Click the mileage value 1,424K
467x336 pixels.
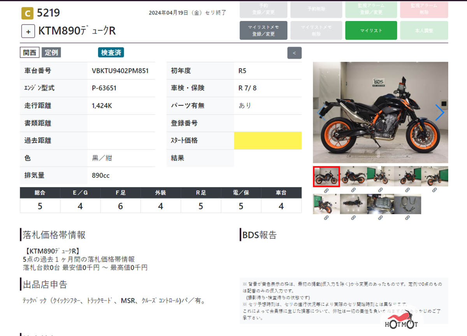click(x=102, y=105)
